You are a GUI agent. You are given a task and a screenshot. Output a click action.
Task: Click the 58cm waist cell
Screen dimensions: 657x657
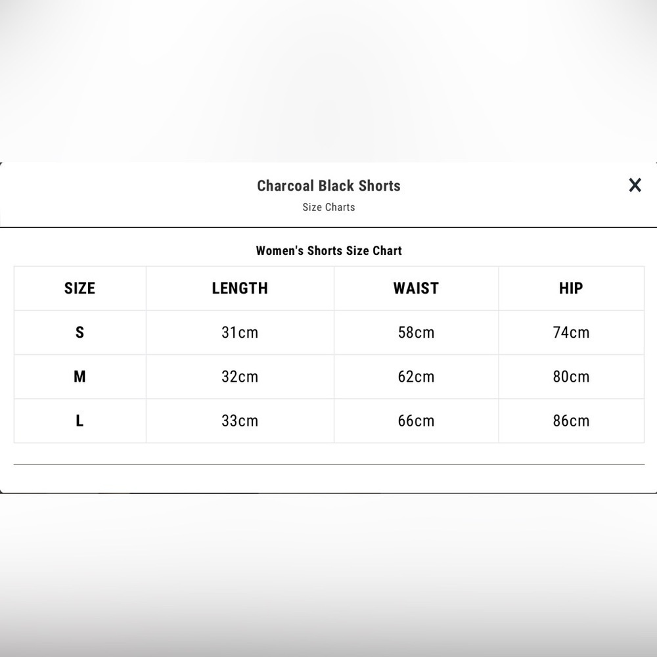(416, 332)
